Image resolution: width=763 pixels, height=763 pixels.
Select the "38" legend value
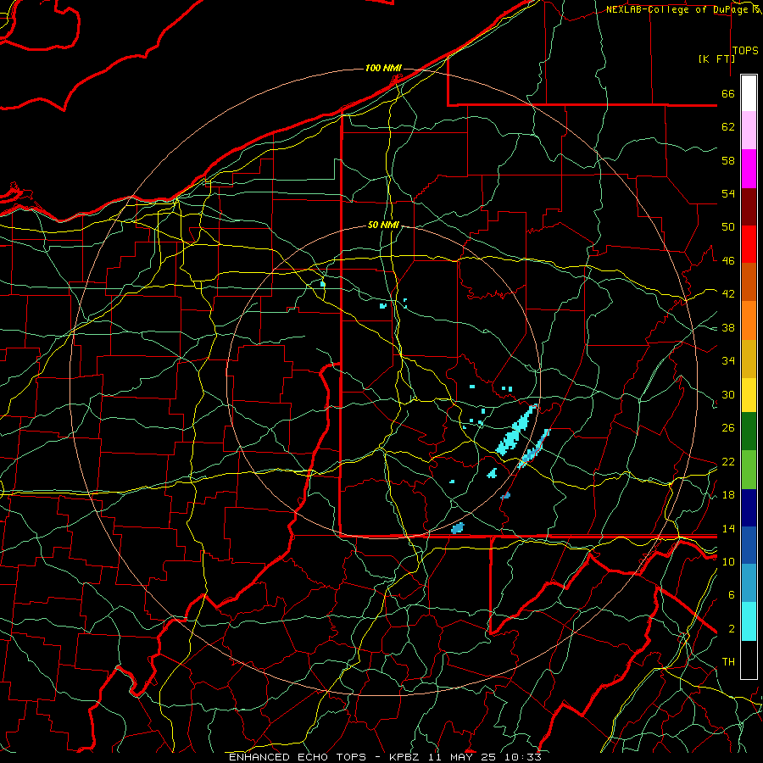[728, 327]
